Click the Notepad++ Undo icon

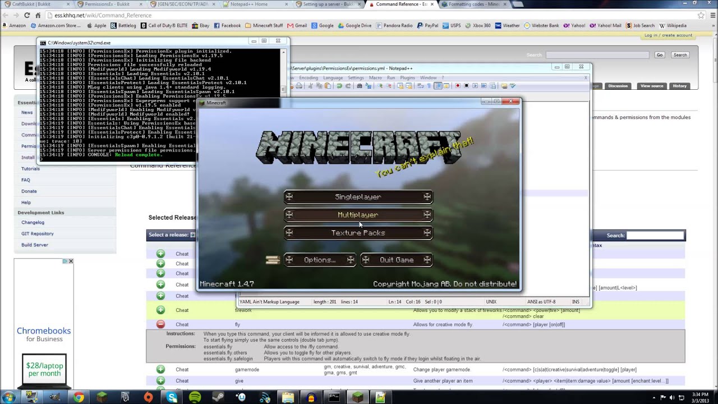(339, 86)
